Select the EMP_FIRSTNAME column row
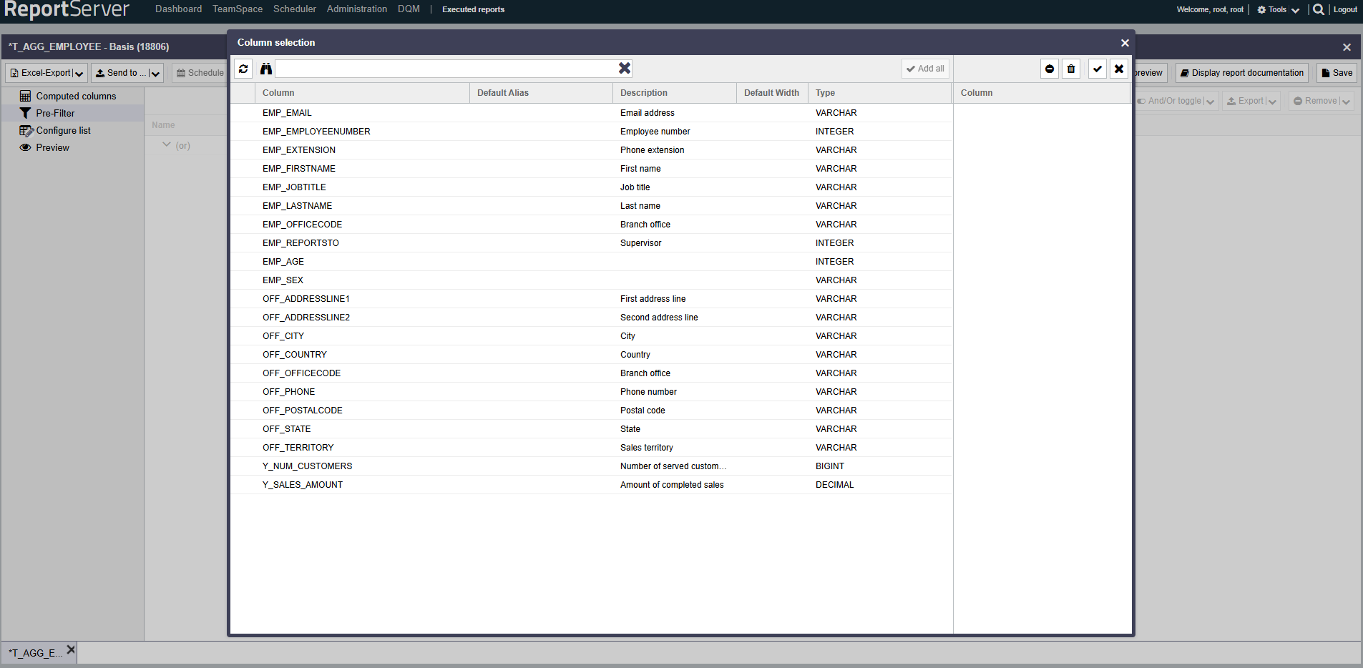 coord(298,169)
